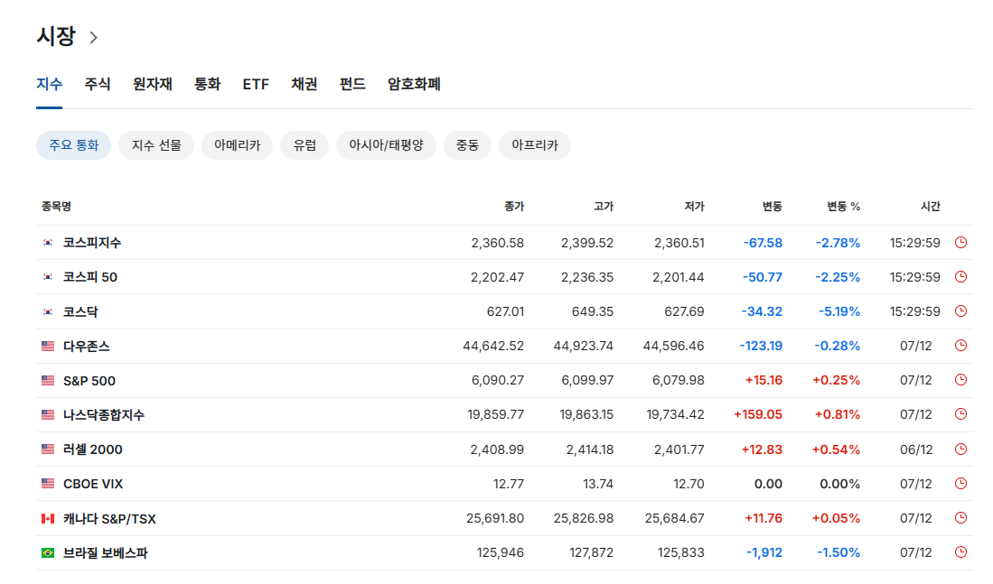Click the 종가 column header
The image size is (993, 584).
pos(514,207)
